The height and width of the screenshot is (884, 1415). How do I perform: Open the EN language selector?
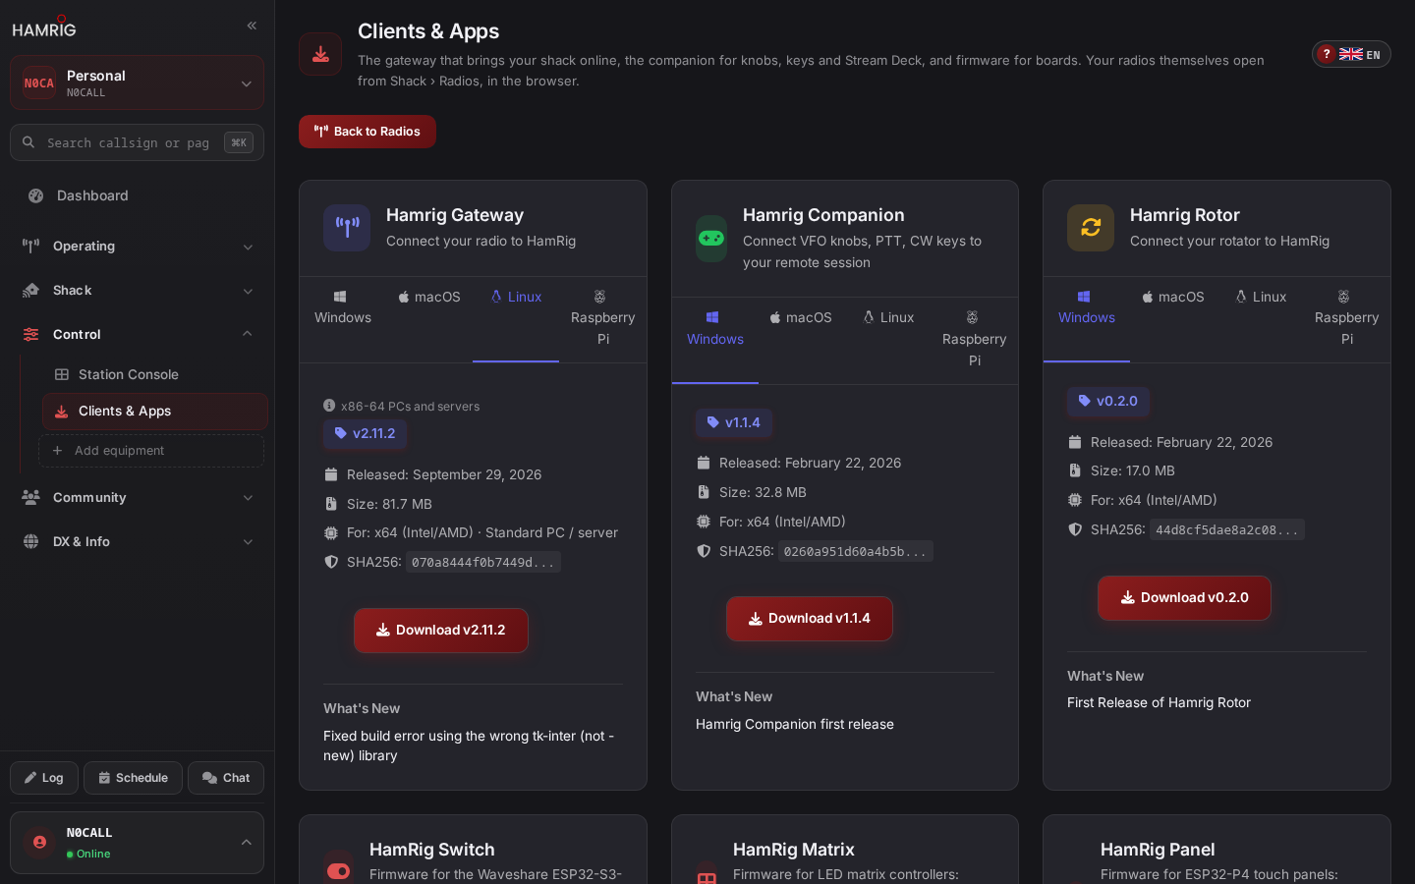pyautogui.click(x=1361, y=54)
